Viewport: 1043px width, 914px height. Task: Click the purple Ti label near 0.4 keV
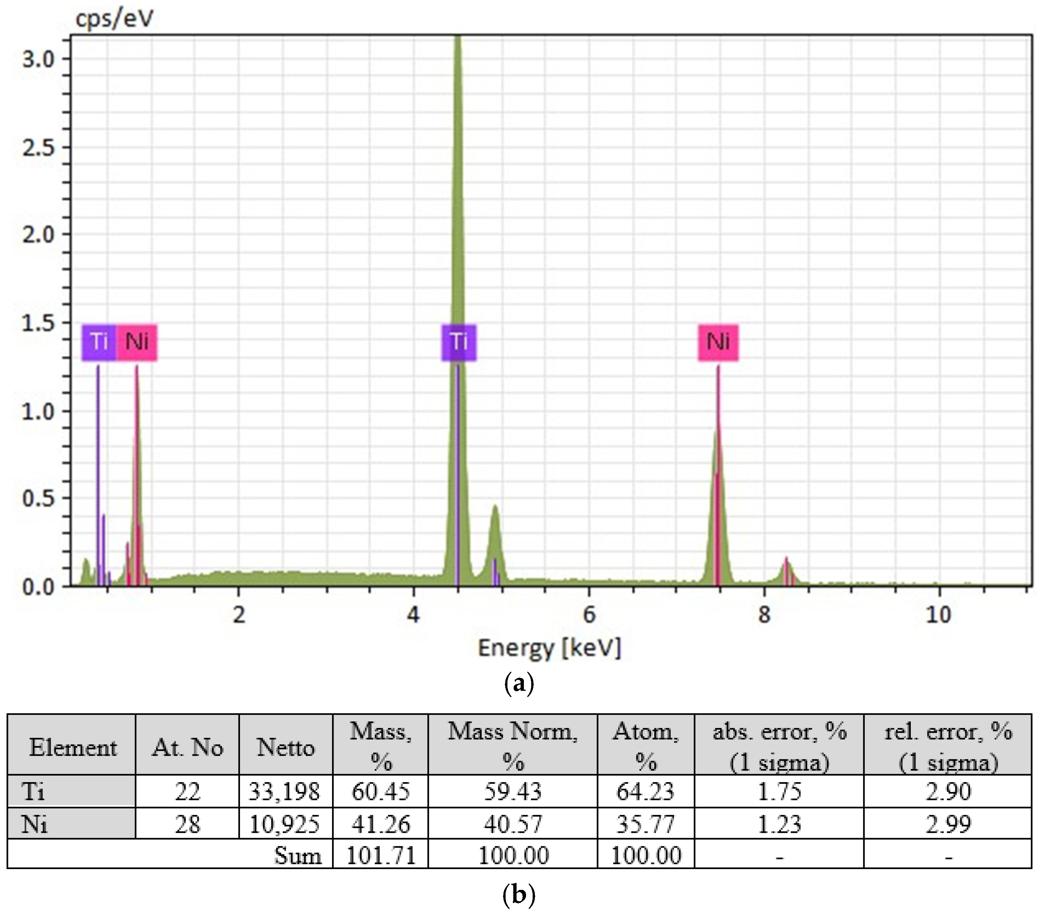click(99, 342)
